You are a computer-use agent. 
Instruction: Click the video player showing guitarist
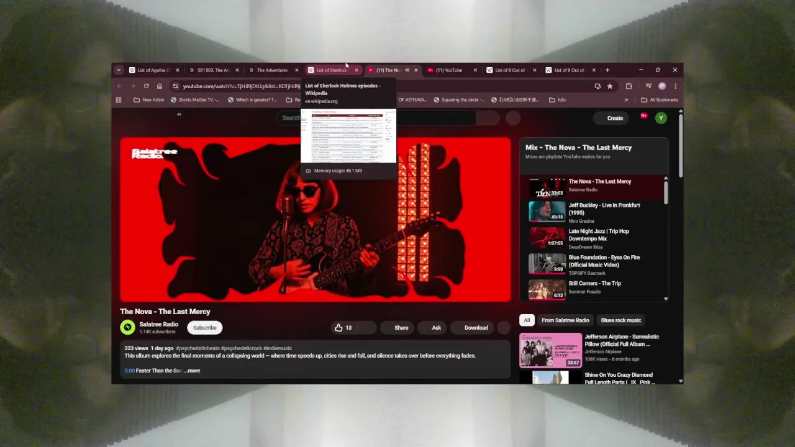[316, 219]
